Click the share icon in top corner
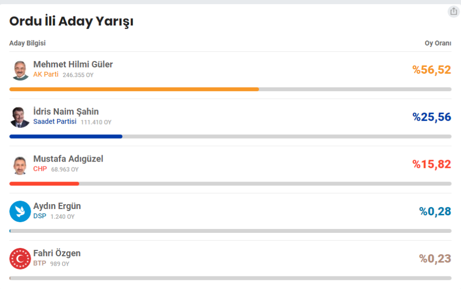Viewport: 461px width, 289px height. pos(454,12)
